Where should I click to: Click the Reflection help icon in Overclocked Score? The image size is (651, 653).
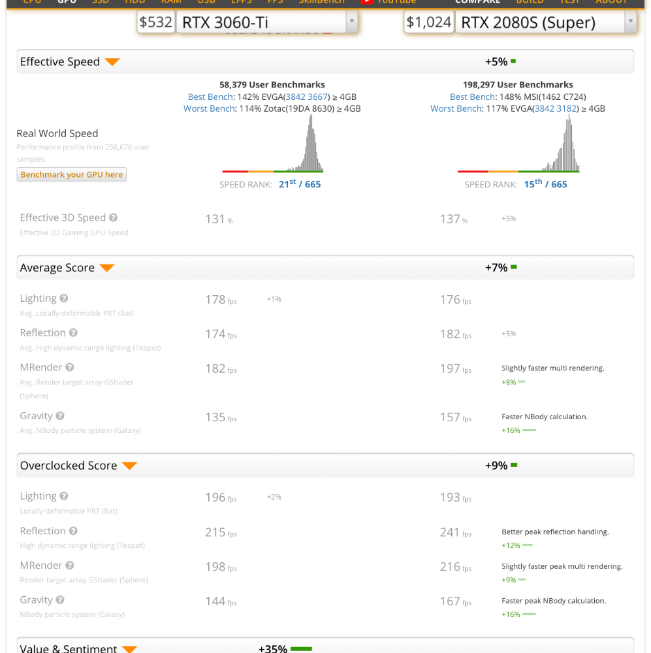click(73, 531)
